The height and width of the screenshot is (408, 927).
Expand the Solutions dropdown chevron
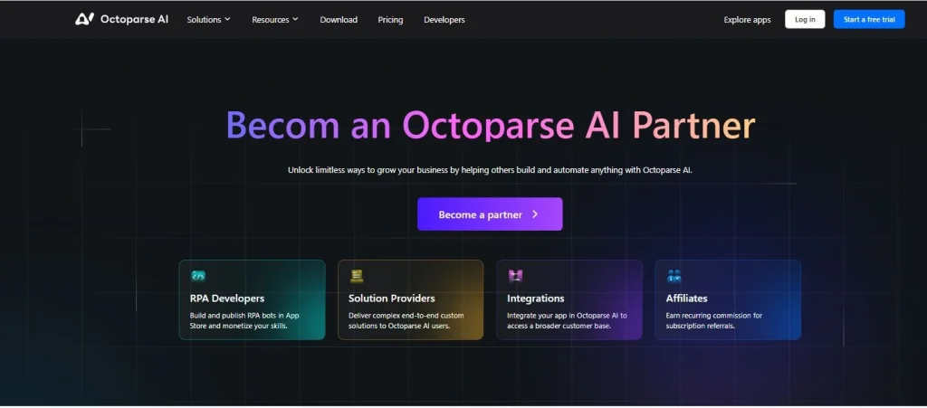(227, 20)
